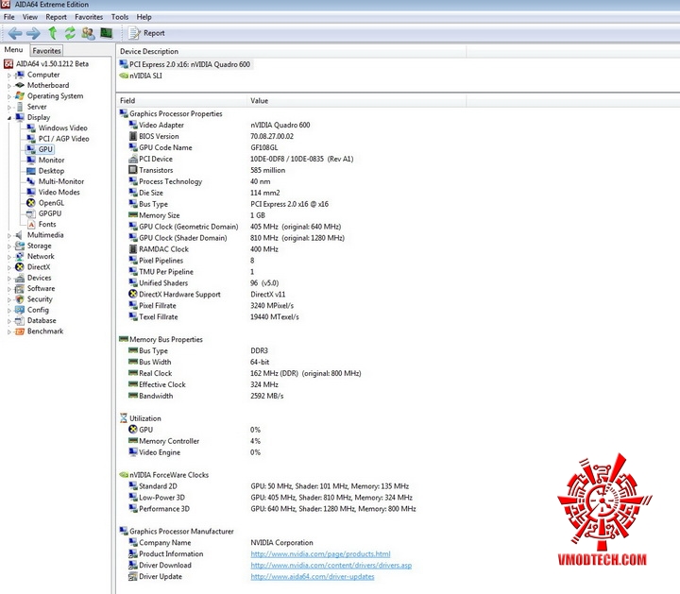Select the Desktop icon in tree
Screen dimensions: 680x594
31,171
